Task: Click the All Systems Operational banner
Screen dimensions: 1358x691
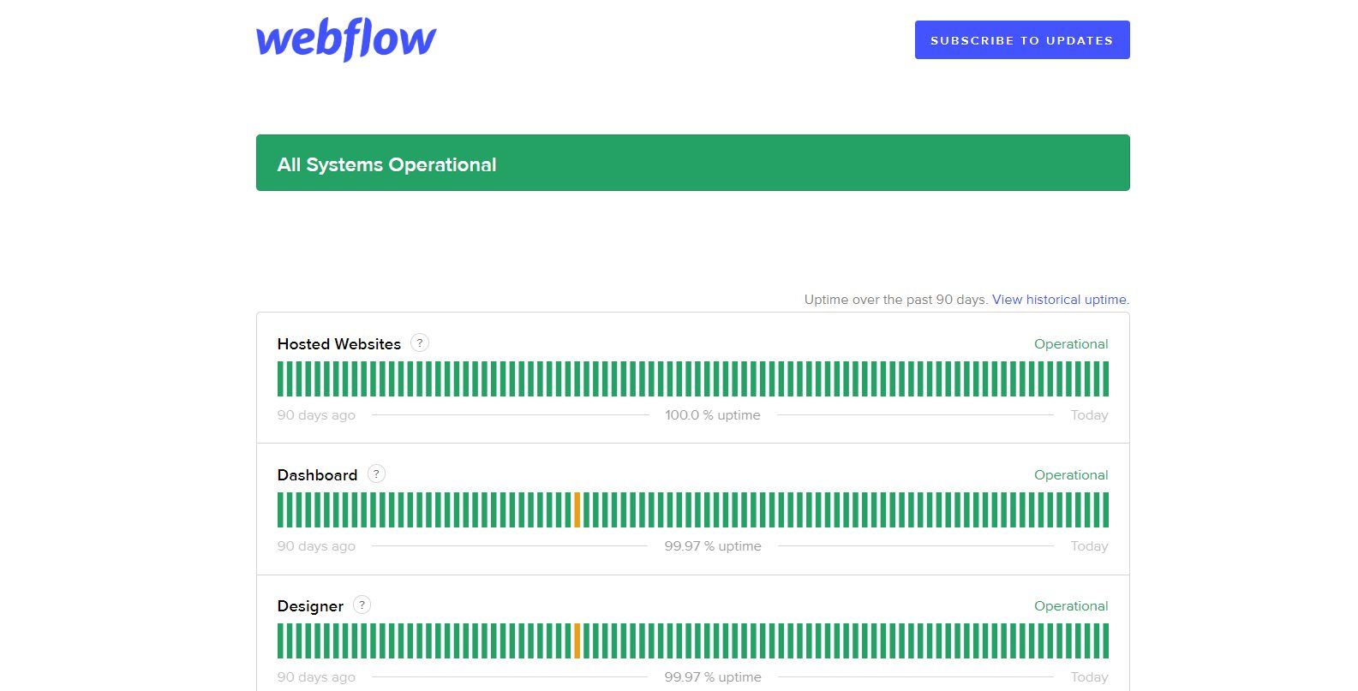Action: coord(692,163)
